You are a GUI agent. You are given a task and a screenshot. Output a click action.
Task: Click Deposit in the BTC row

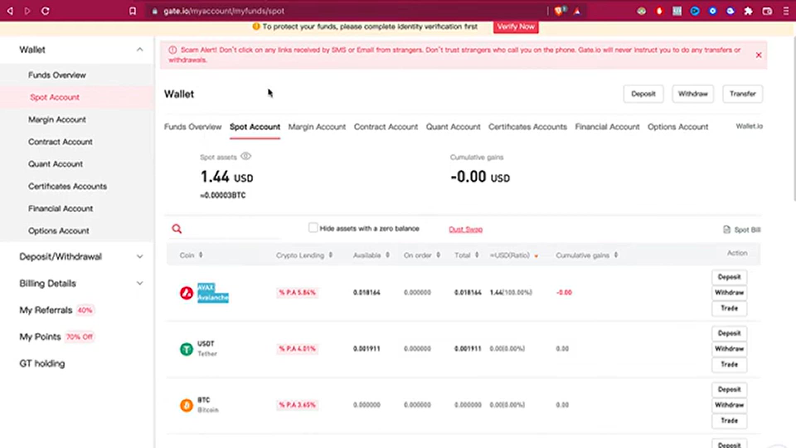tap(729, 390)
